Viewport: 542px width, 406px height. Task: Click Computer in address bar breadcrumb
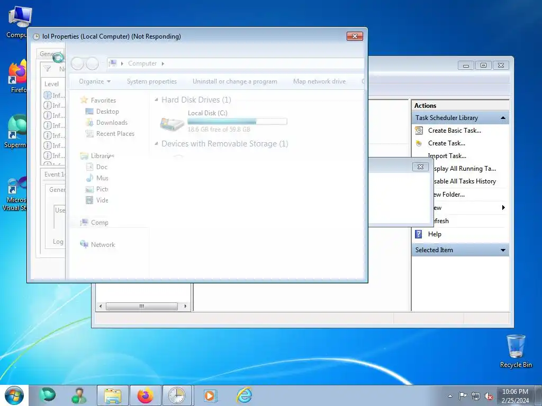point(142,63)
